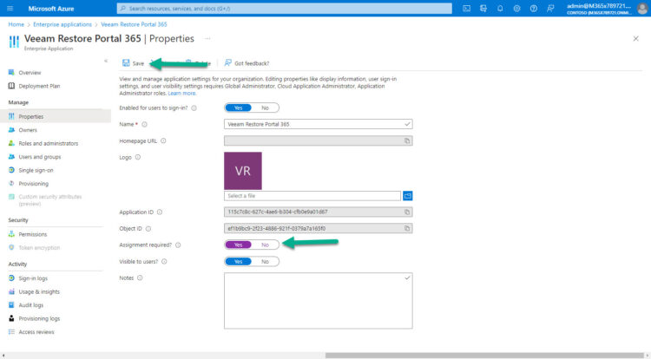Image resolution: width=651 pixels, height=359 pixels.
Task: Set Visible to users to Yes
Action: (x=239, y=262)
